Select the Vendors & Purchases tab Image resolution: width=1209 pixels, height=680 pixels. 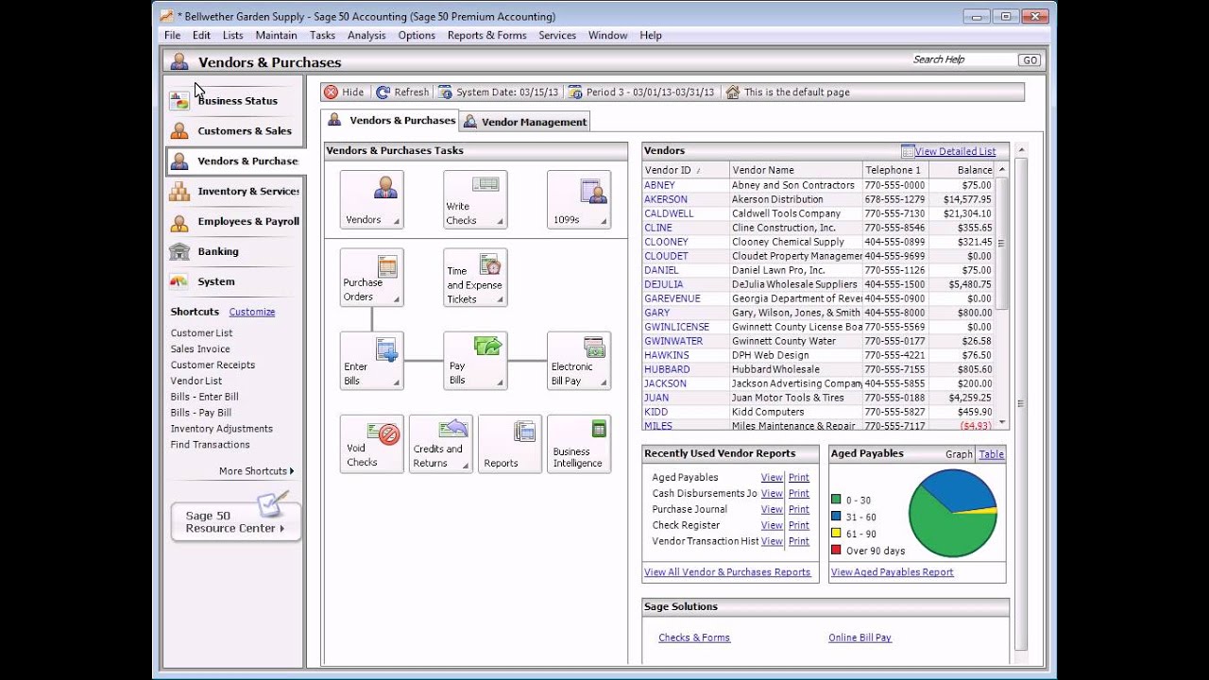coord(390,120)
